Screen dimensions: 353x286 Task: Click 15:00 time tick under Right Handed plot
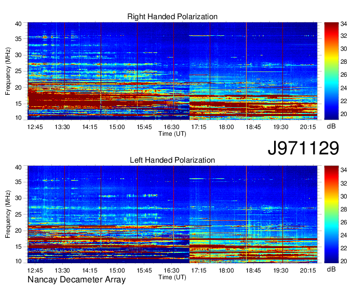pos(117,127)
